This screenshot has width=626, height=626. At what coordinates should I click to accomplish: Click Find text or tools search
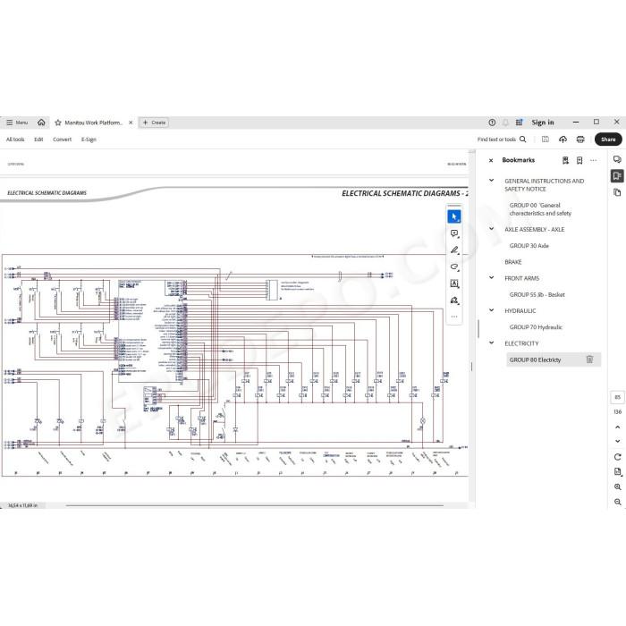[502, 140]
